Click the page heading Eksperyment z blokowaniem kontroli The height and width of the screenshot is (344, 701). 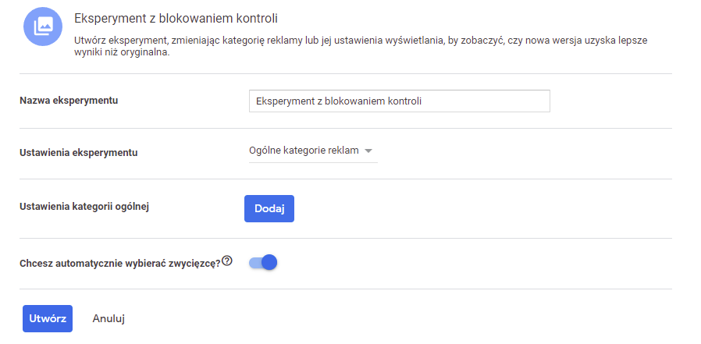tap(175, 17)
